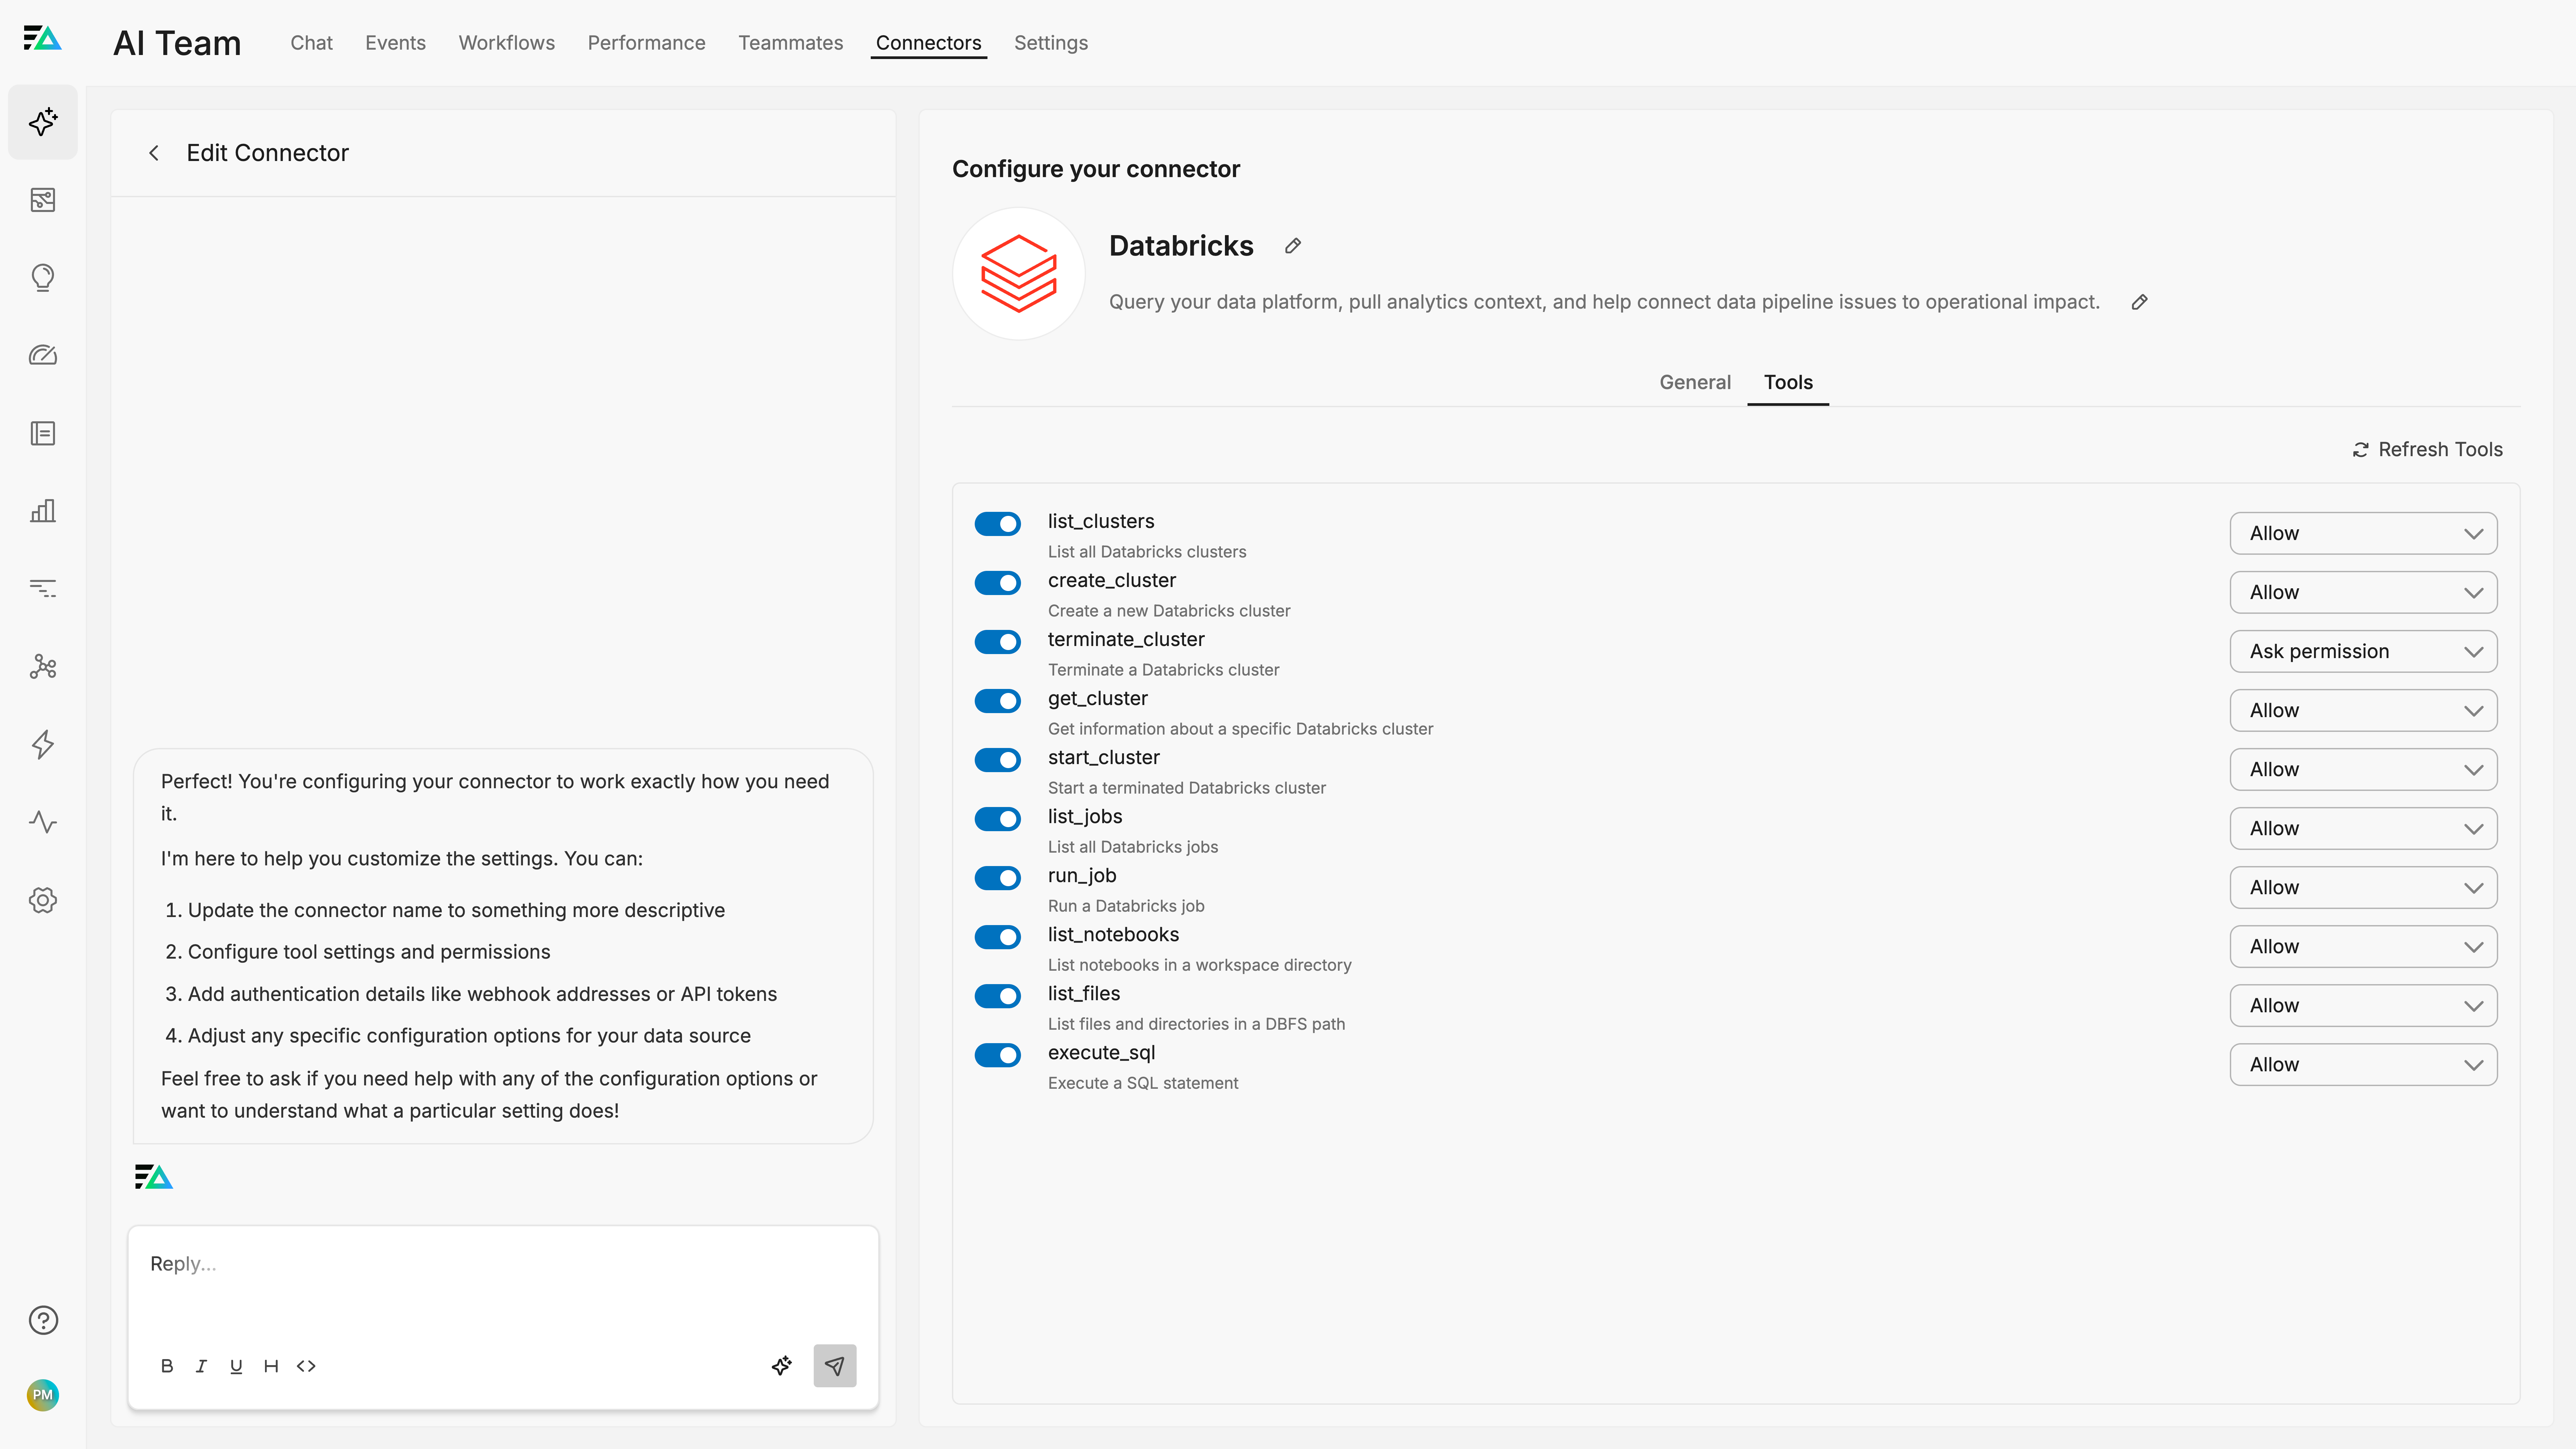Open the help question mark icon
Image resolution: width=2576 pixels, height=1449 pixels.
(x=43, y=1320)
